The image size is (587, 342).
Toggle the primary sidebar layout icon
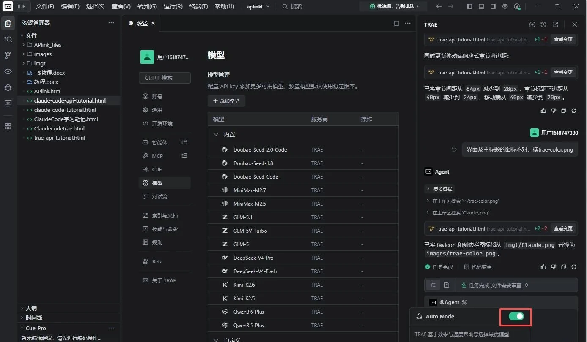469,6
